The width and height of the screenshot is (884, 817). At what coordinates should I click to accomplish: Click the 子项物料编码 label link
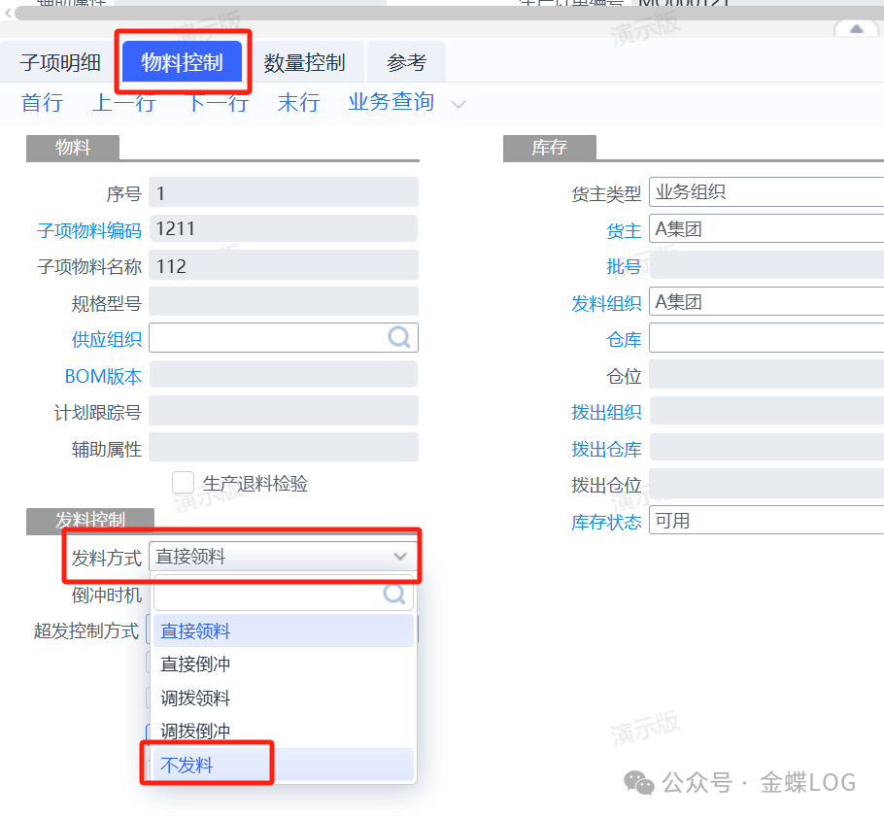[88, 230]
